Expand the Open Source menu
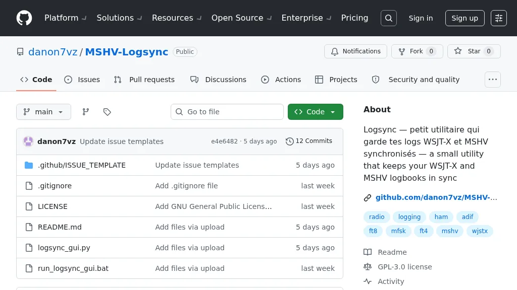The image size is (517, 290). [x=241, y=18]
